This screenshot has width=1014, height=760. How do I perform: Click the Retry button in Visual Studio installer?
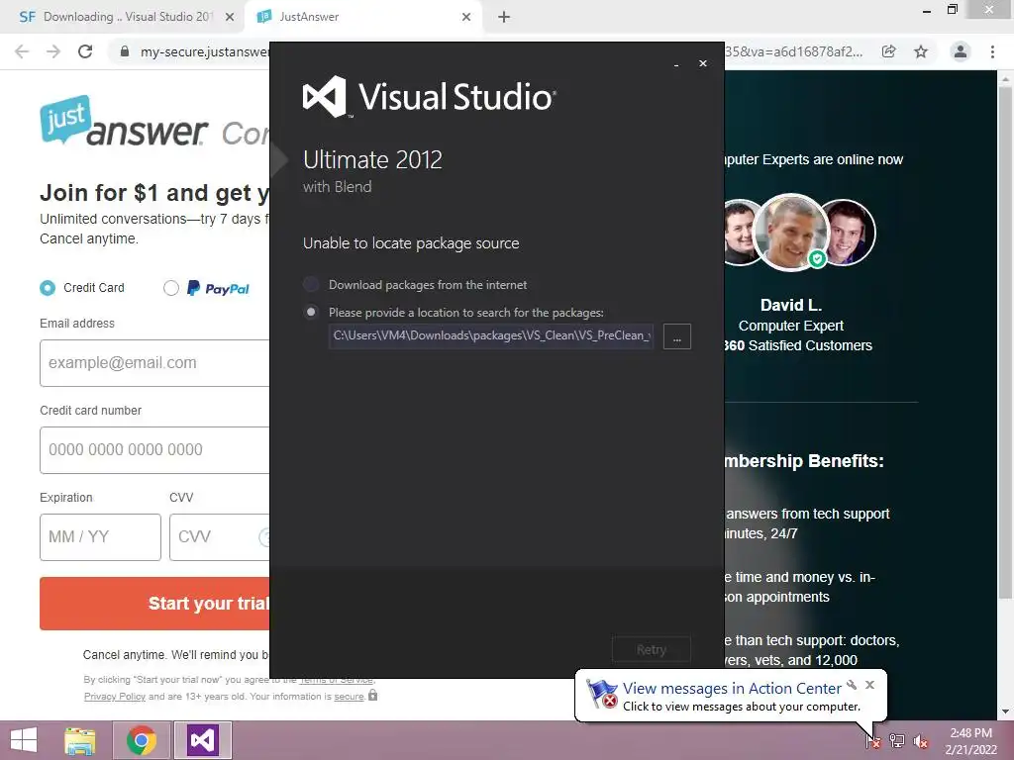[652, 649]
